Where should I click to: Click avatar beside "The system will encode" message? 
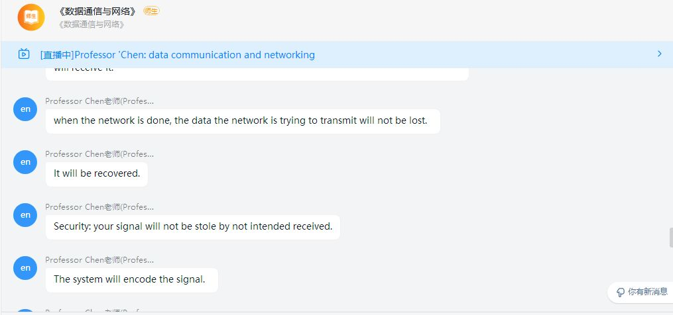(25, 267)
